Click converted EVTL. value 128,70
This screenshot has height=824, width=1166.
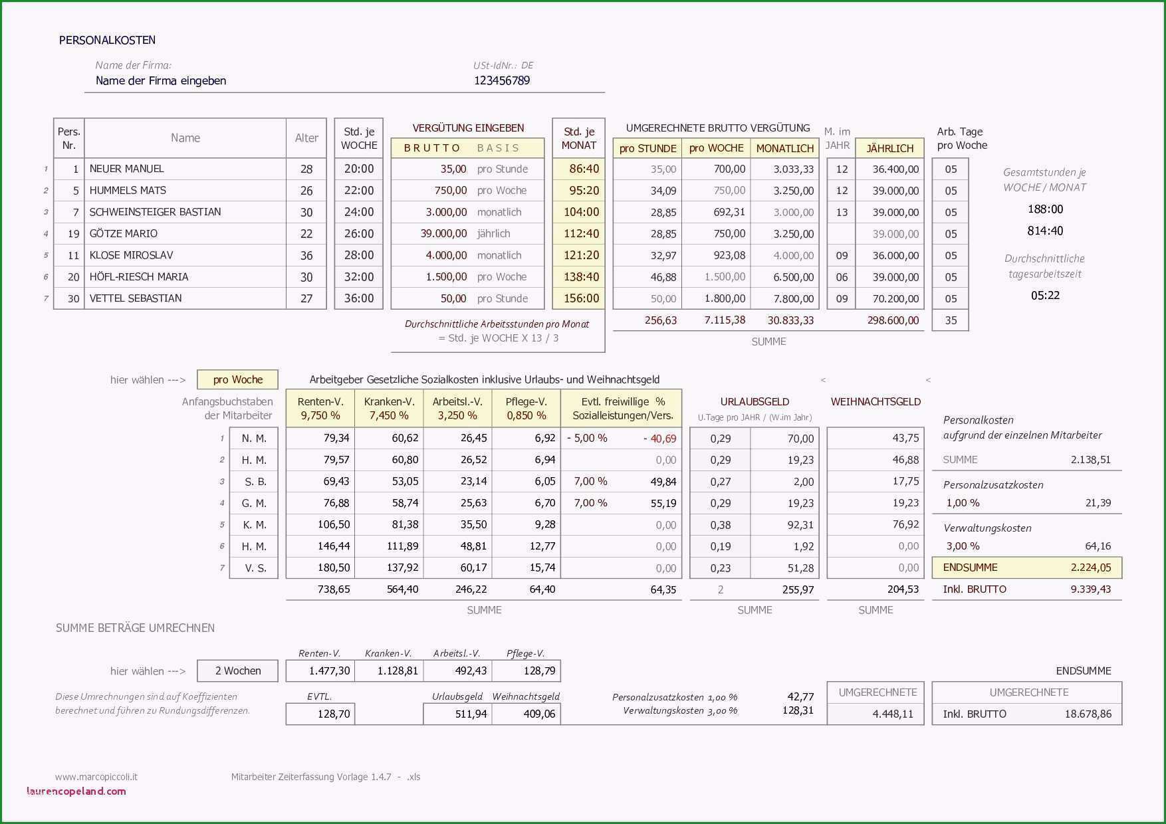[320, 714]
